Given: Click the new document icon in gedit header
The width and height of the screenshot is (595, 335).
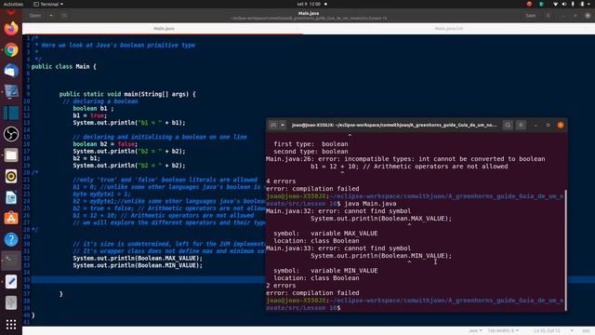Looking at the screenshot, I should tap(64, 16).
